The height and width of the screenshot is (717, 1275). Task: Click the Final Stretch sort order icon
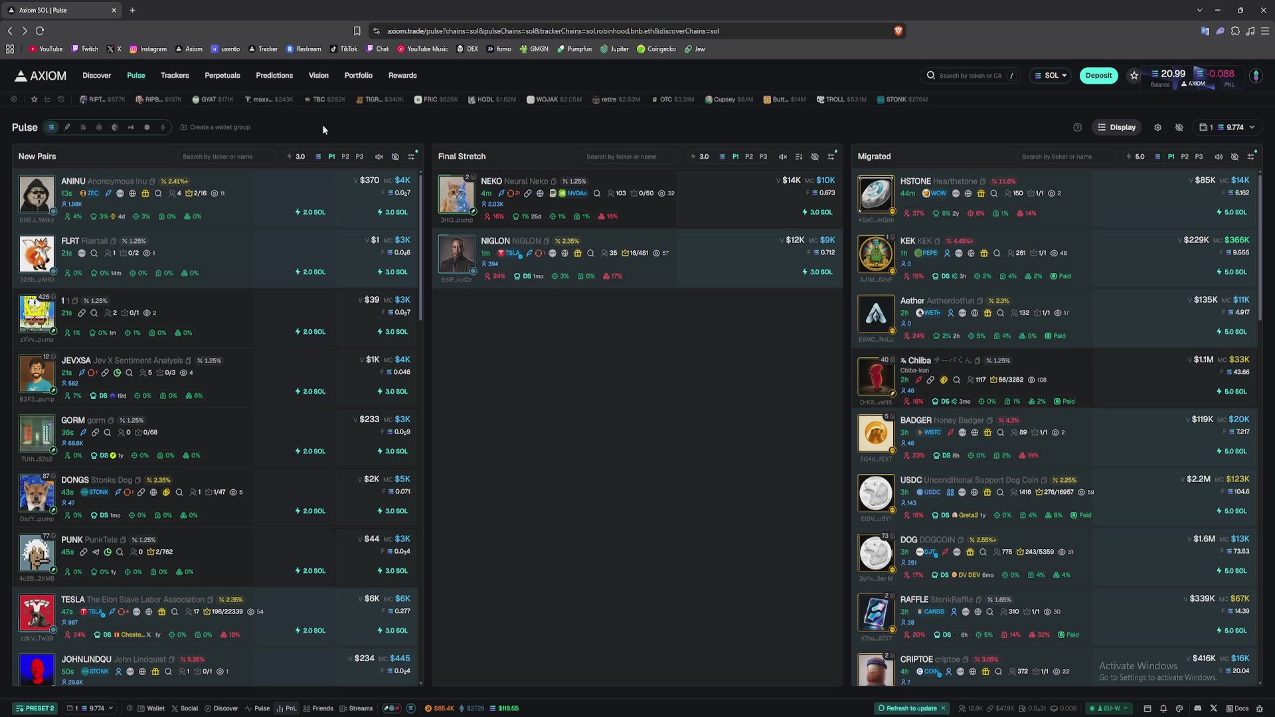[x=799, y=157]
